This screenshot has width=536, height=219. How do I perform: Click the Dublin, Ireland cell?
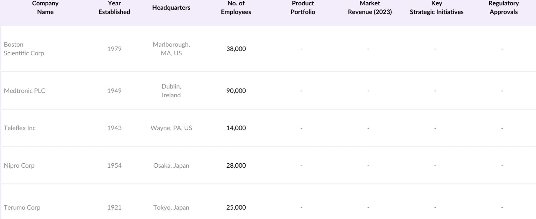click(x=171, y=91)
